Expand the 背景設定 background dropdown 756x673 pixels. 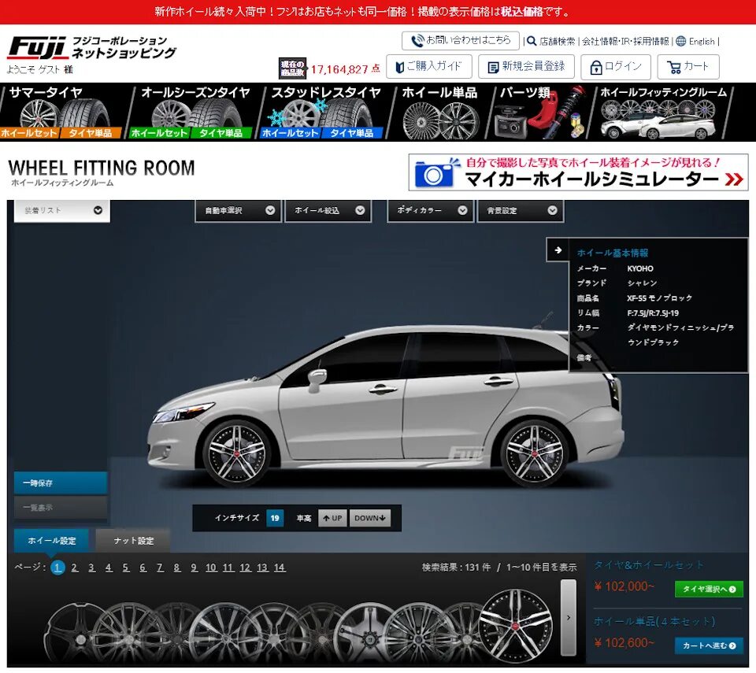point(521,211)
